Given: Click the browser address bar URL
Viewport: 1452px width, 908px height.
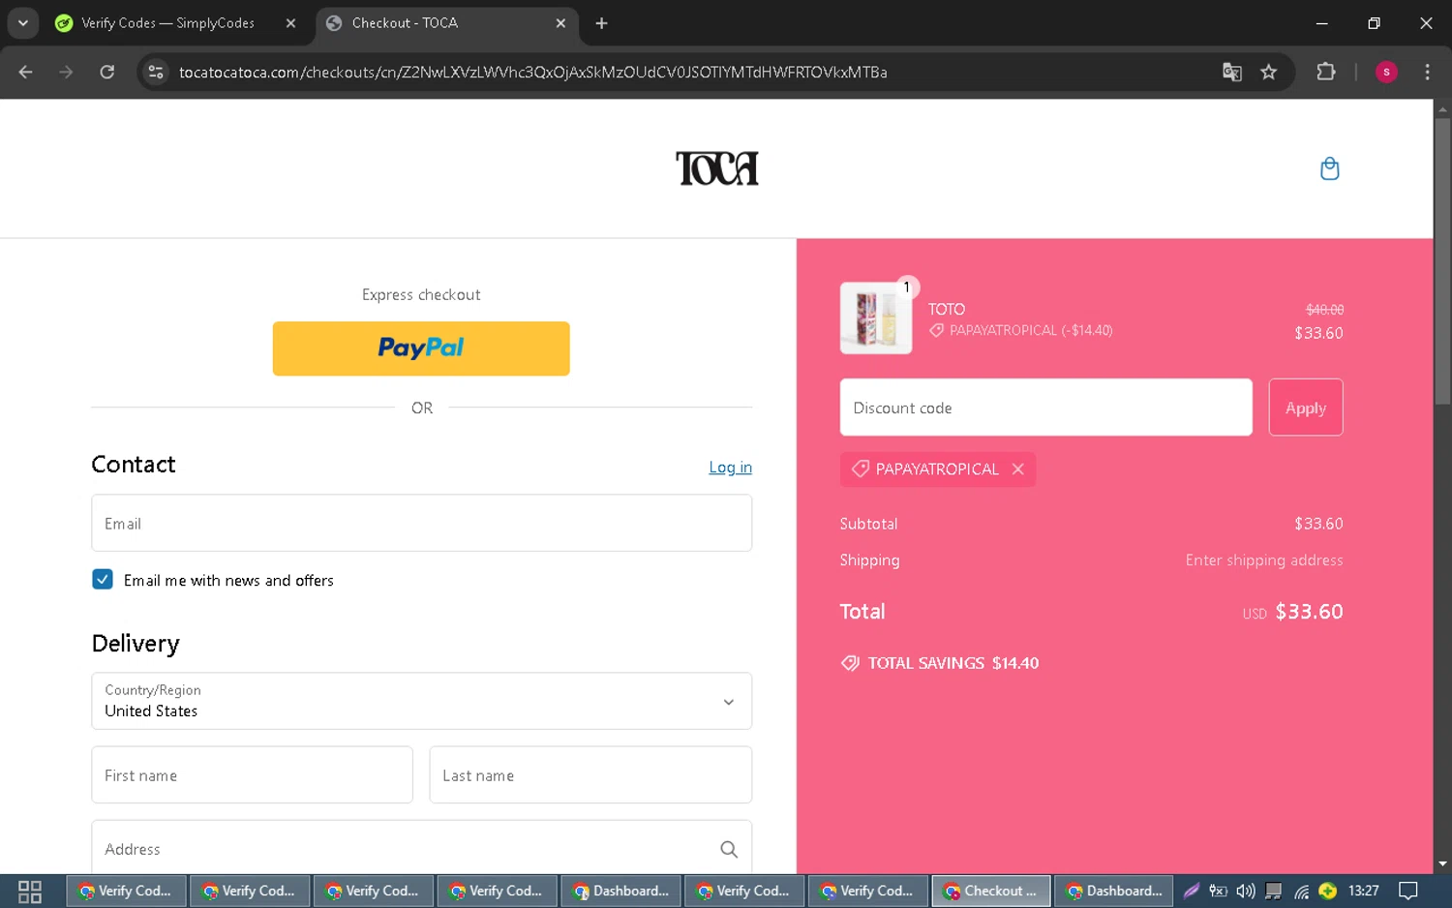Looking at the screenshot, I should click(x=532, y=72).
